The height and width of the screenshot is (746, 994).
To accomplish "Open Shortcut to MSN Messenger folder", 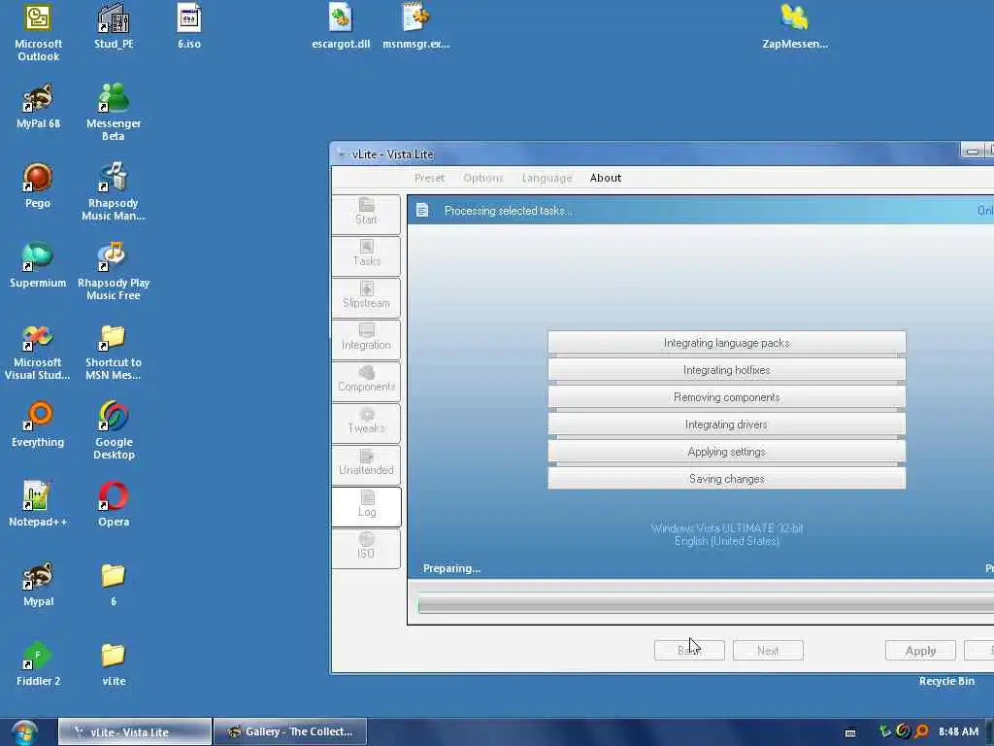I will 114,352.
